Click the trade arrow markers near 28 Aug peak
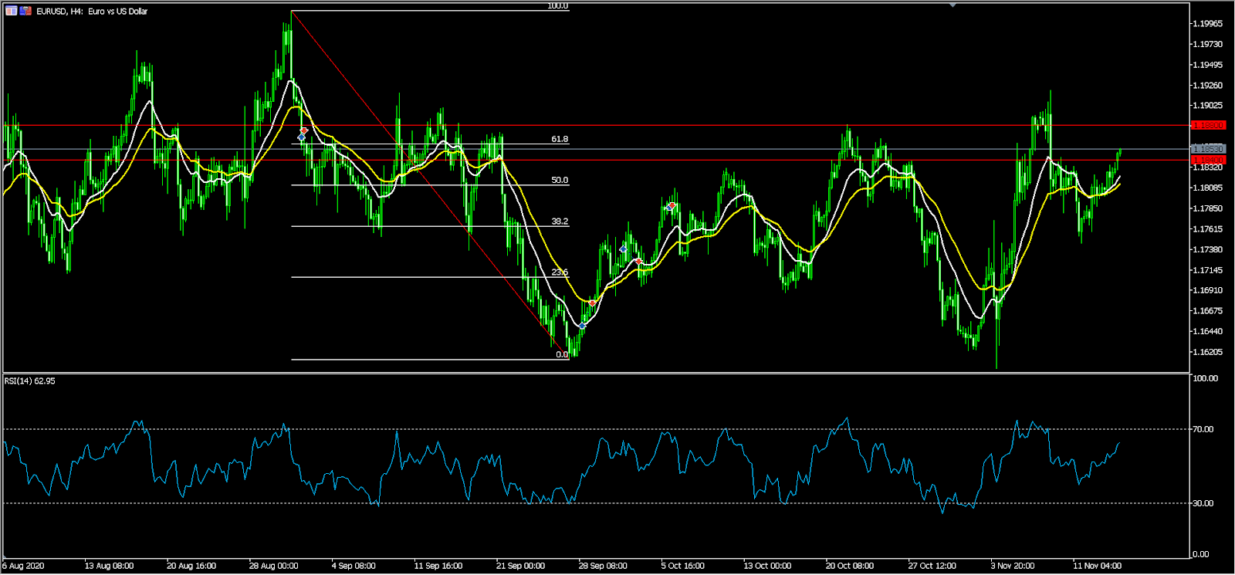 [x=303, y=134]
